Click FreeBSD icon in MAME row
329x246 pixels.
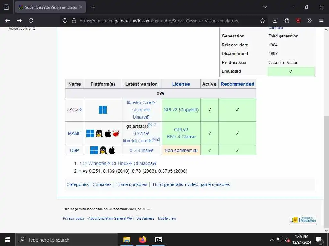pos(116,133)
